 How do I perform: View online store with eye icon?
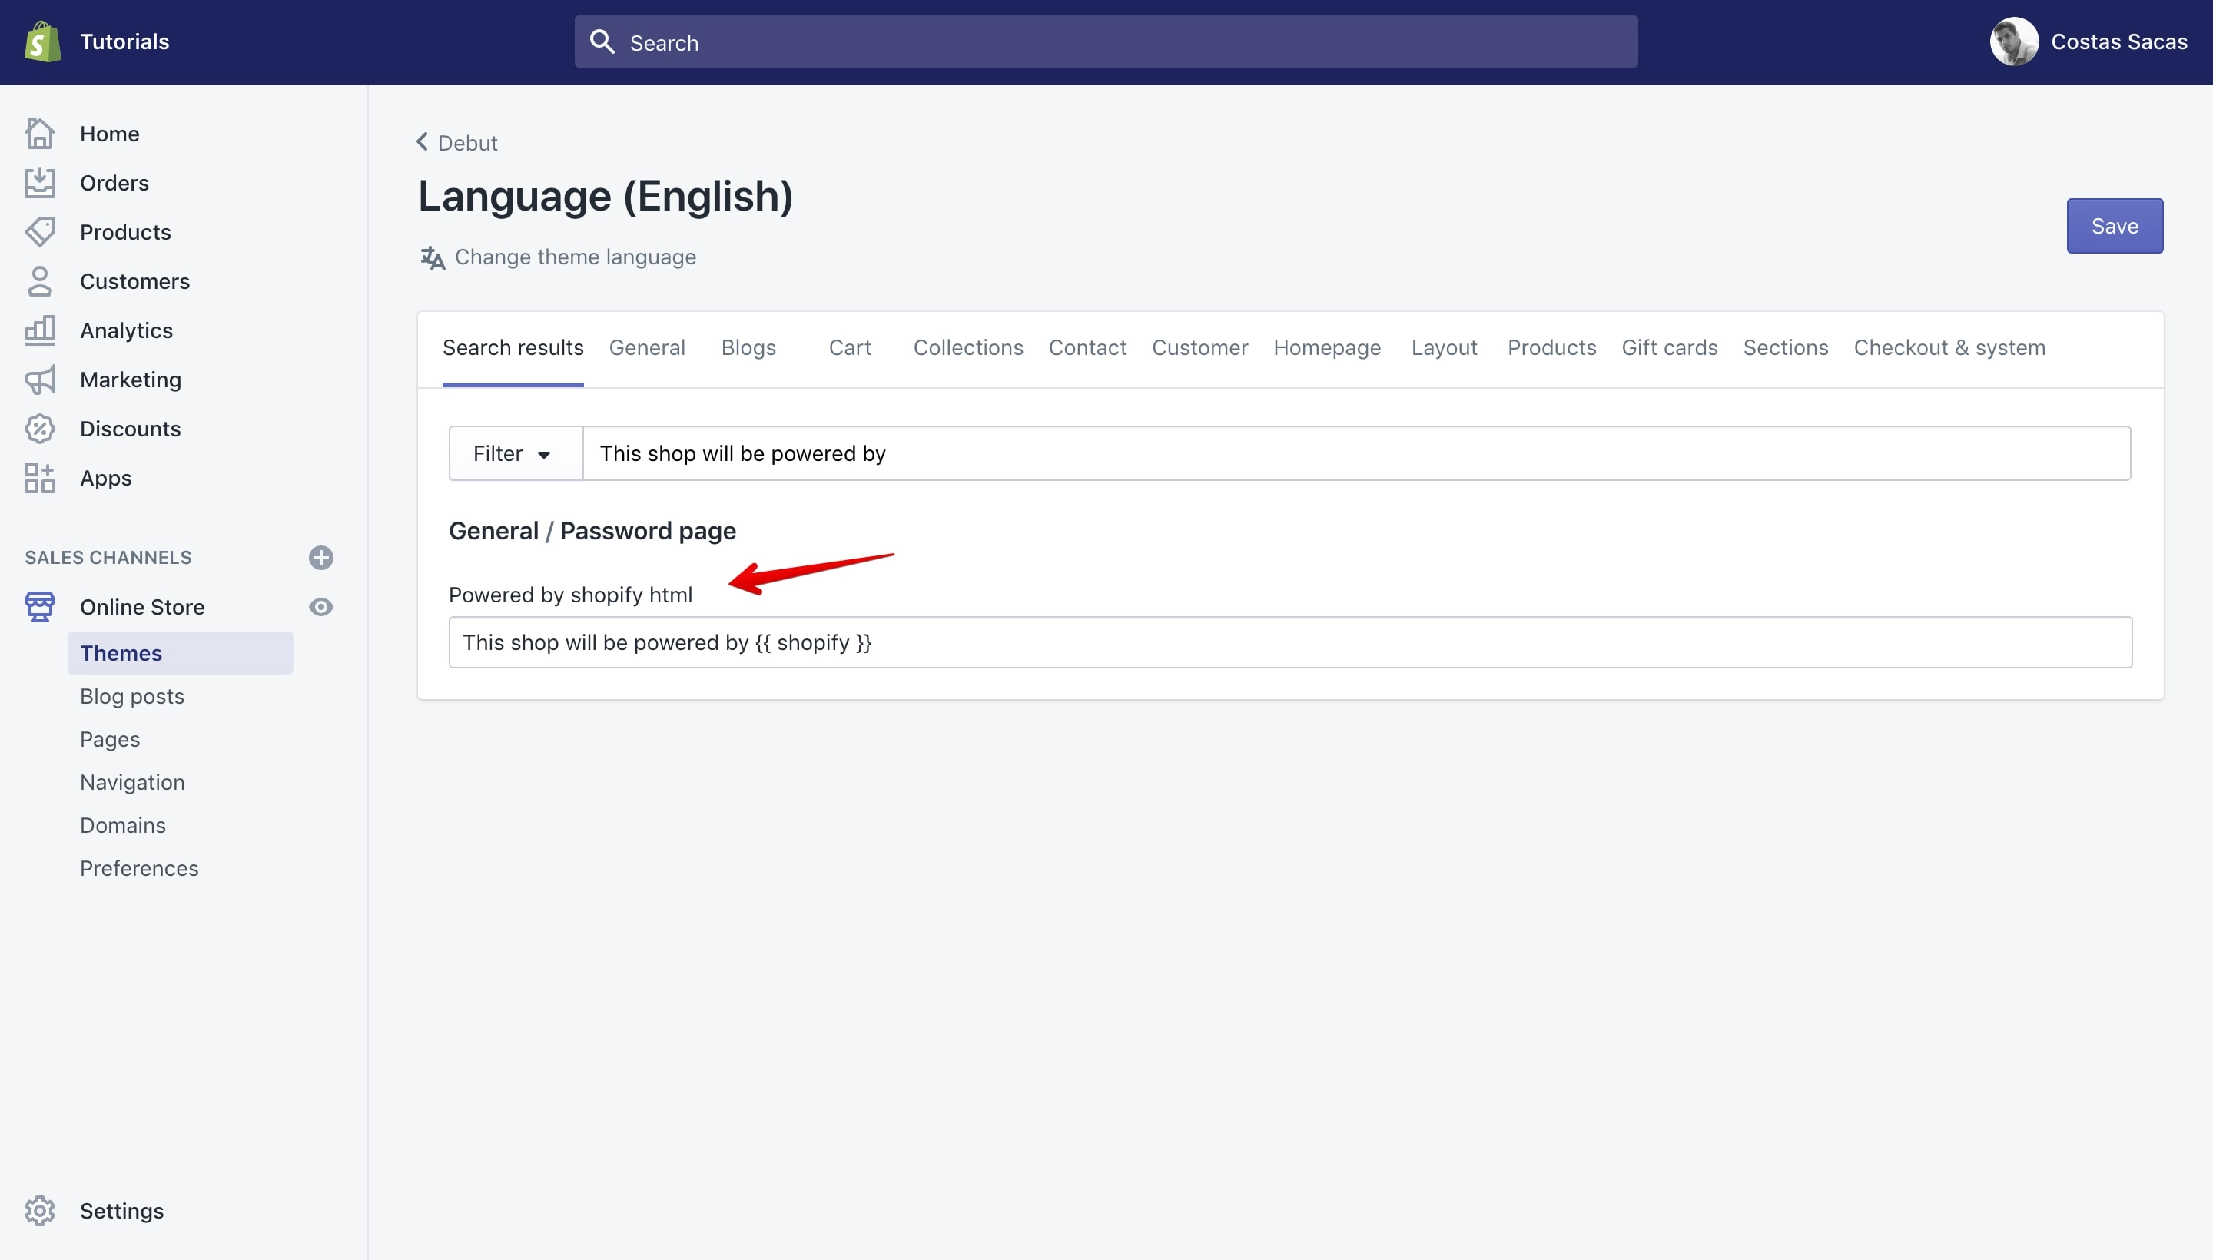pos(321,607)
